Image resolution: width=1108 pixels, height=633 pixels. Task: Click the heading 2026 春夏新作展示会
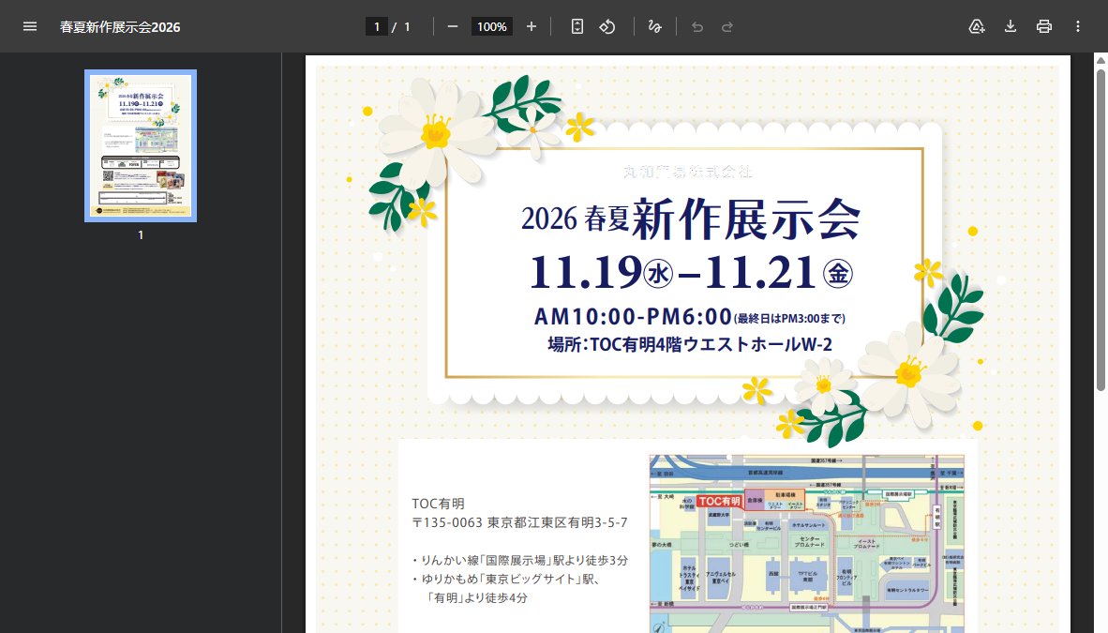pos(690,219)
